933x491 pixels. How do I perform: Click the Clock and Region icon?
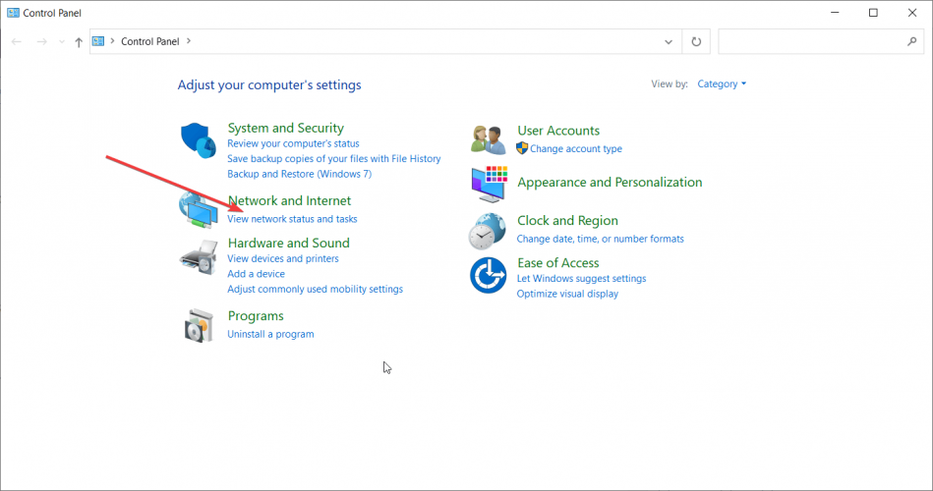pos(488,231)
